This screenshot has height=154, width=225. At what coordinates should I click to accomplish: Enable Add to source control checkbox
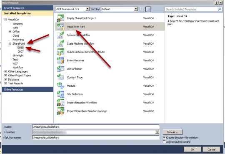(x=164, y=142)
